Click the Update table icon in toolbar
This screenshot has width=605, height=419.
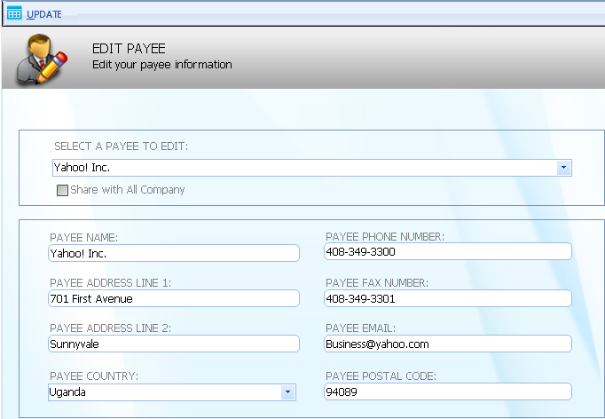(x=14, y=13)
